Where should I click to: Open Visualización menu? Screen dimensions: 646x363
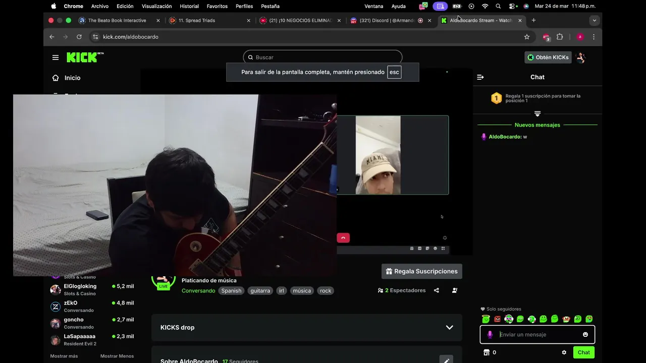pyautogui.click(x=156, y=6)
